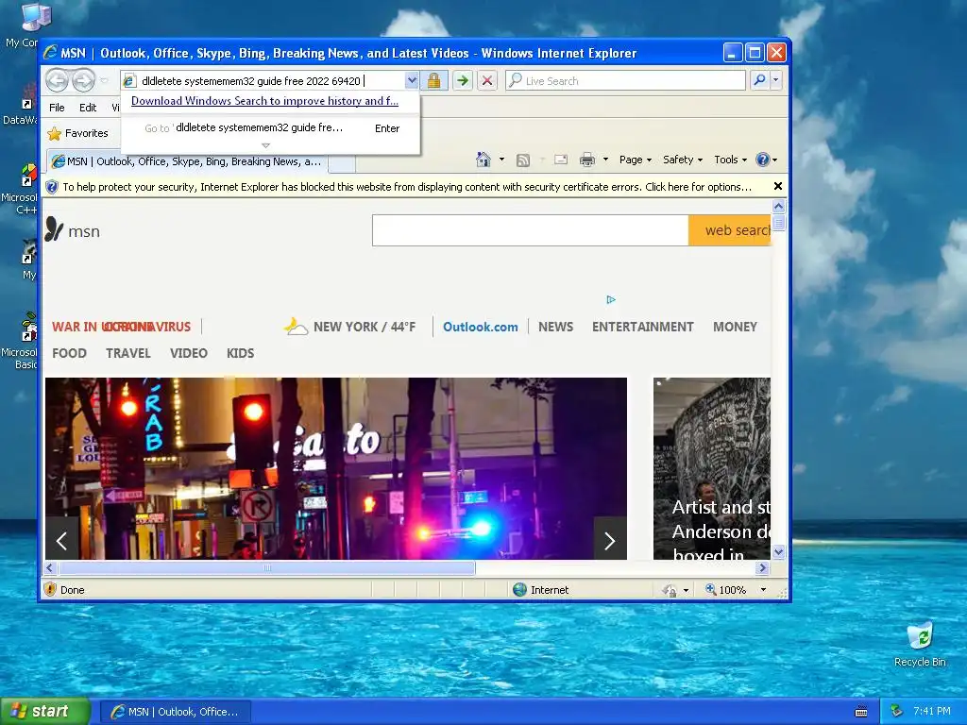Open the Page menu dropdown
This screenshot has height=725, width=967.
coord(636,160)
